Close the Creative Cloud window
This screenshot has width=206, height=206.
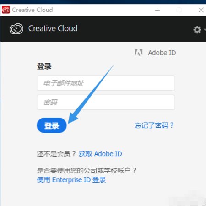click(x=201, y=10)
